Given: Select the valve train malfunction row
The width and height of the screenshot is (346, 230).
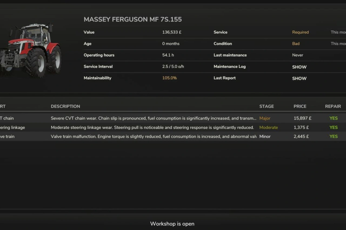Looking at the screenshot, I should click(153, 136).
